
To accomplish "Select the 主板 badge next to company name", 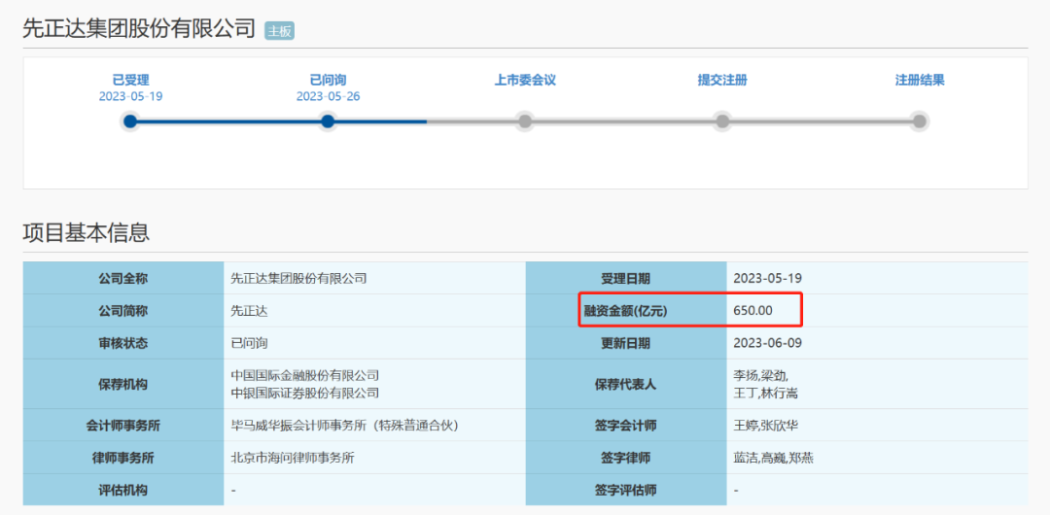I will (279, 31).
